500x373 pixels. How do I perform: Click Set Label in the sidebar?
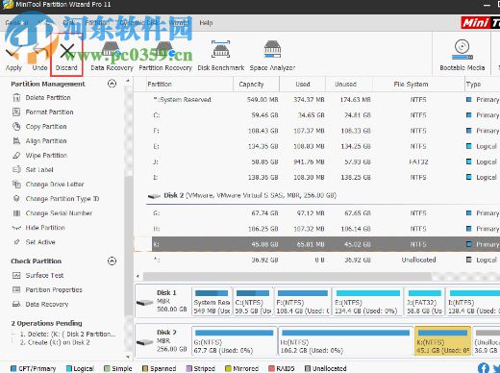pyautogui.click(x=39, y=169)
